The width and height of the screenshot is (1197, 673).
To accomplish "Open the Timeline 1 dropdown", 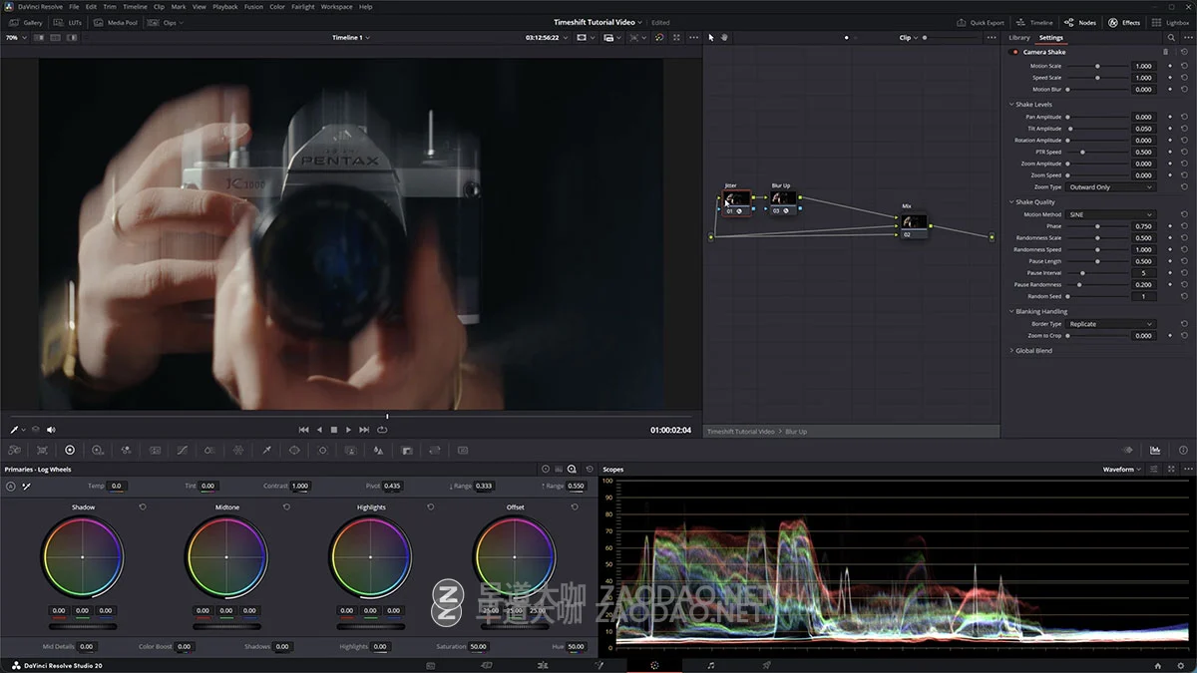I will coord(351,37).
